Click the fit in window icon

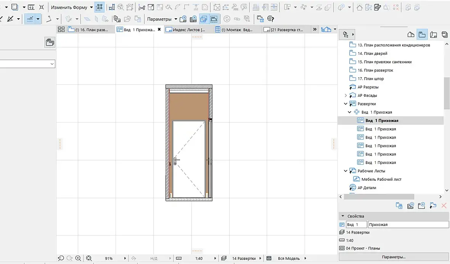click(x=89, y=258)
